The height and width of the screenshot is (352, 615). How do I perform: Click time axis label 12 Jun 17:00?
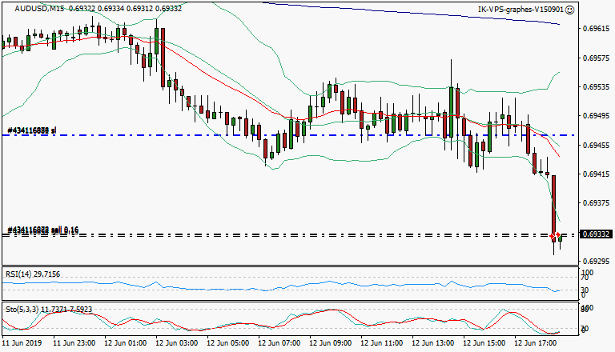536,343
